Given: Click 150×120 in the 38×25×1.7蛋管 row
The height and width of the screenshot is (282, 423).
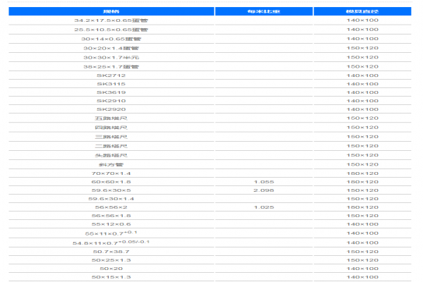Looking at the screenshot, I should click(x=362, y=66).
